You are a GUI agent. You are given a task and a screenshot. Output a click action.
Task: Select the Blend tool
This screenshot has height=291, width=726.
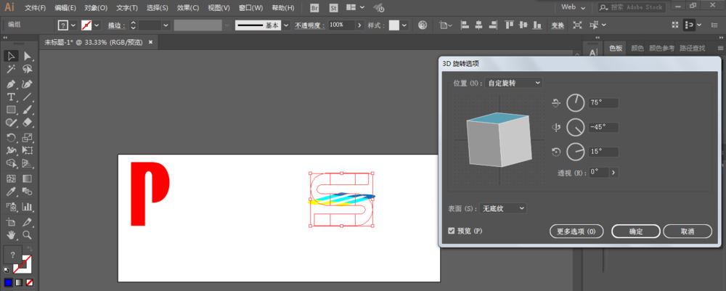pyautogui.click(x=28, y=191)
